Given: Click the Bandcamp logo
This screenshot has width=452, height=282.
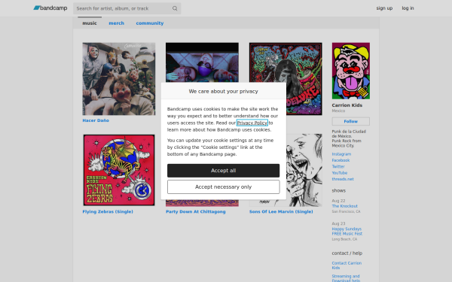Looking at the screenshot, I should pos(50,8).
